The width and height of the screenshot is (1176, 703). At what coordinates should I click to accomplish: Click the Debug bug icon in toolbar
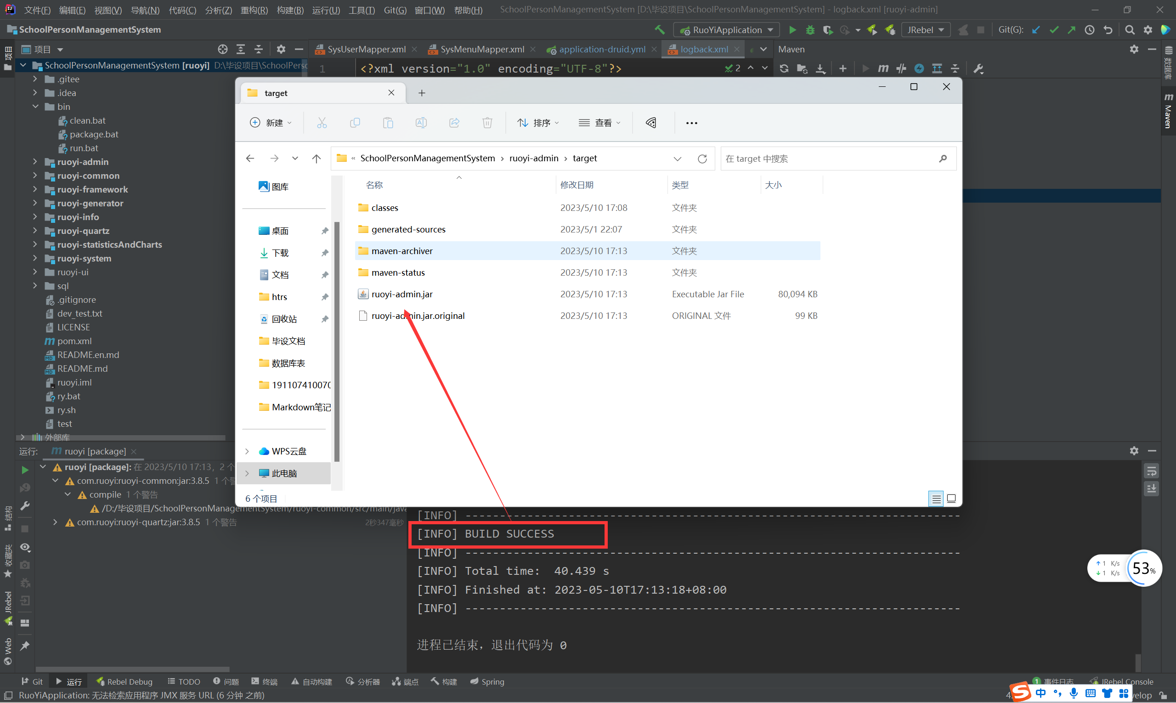(x=810, y=30)
